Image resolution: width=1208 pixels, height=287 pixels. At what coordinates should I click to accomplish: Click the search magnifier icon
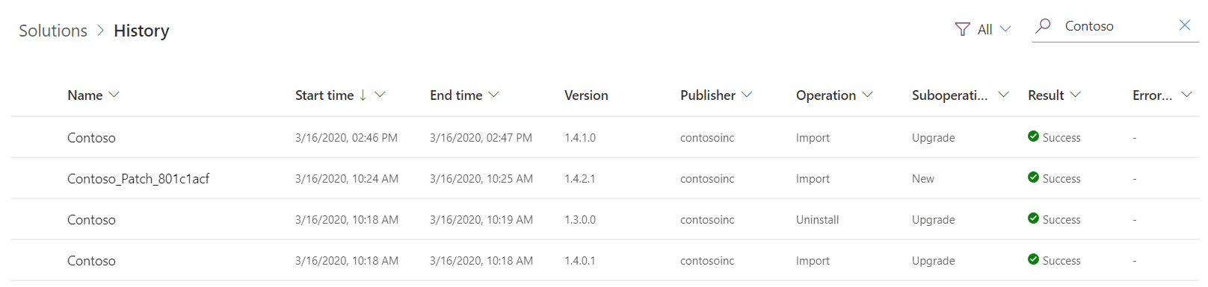coord(1043,26)
